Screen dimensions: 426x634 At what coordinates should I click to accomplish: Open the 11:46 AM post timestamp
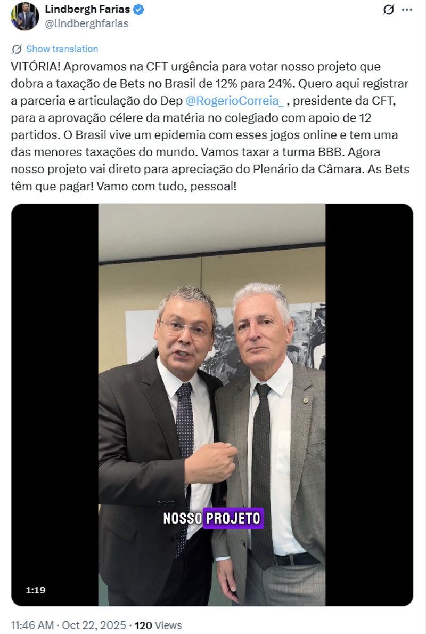click(x=32, y=625)
